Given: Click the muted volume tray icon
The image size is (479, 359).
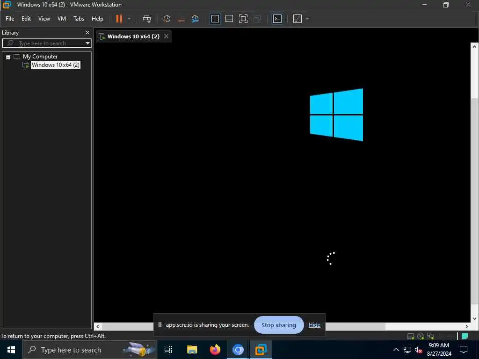Looking at the screenshot, I should tap(418, 350).
